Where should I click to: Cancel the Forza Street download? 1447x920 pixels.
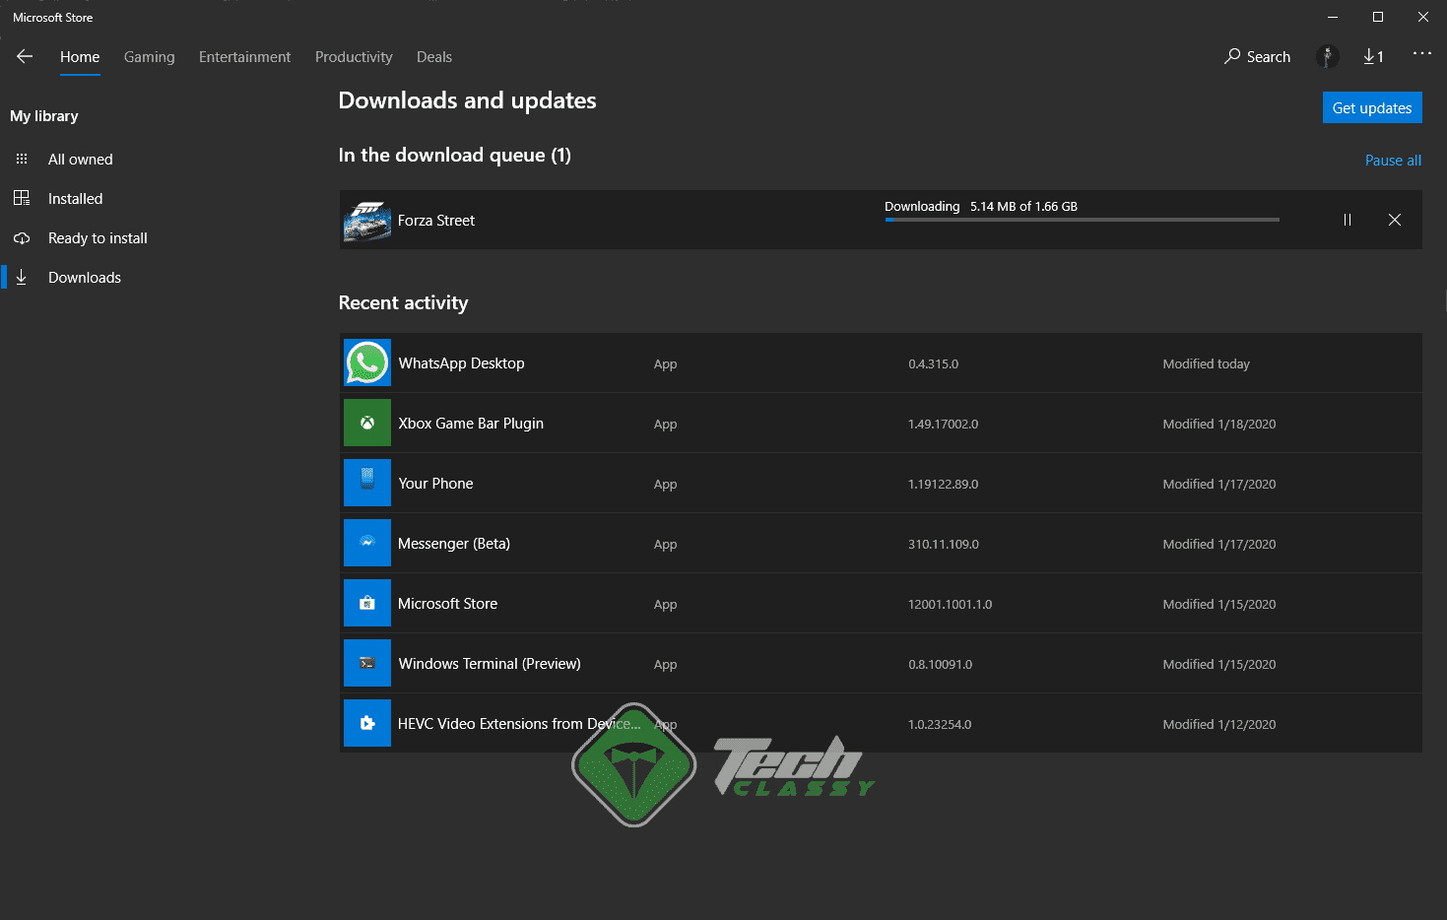[1394, 219]
